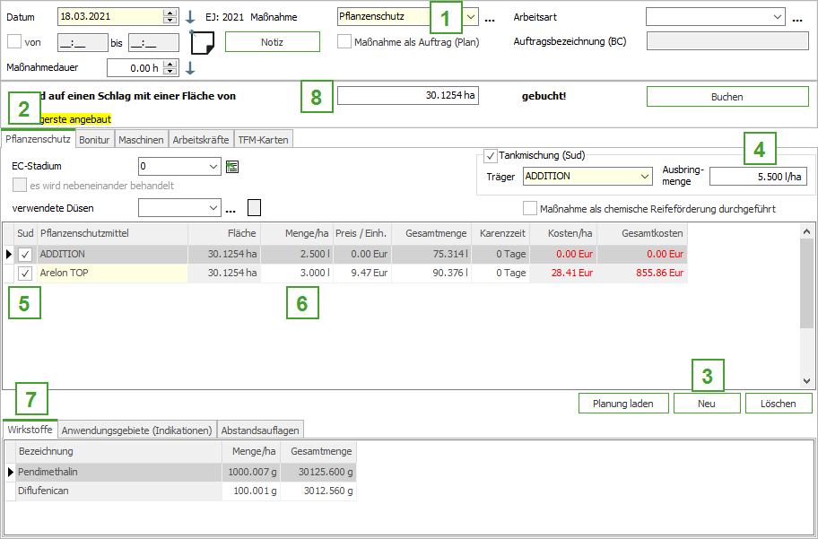Viewport: 818px width, 539px height.
Task: Switch to the Maschinen tab
Action: (141, 140)
